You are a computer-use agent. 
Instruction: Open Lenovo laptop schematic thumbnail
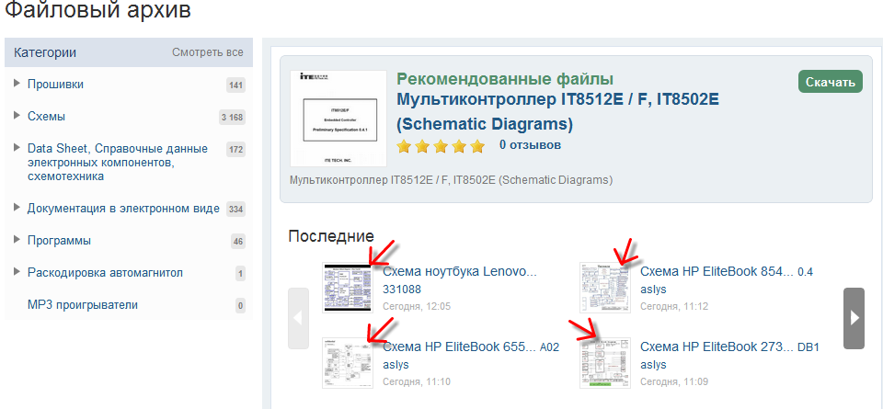coord(348,288)
